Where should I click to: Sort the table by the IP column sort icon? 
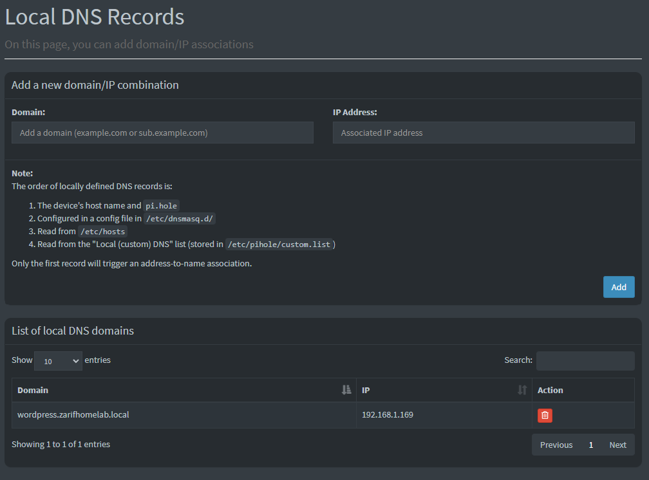point(522,390)
